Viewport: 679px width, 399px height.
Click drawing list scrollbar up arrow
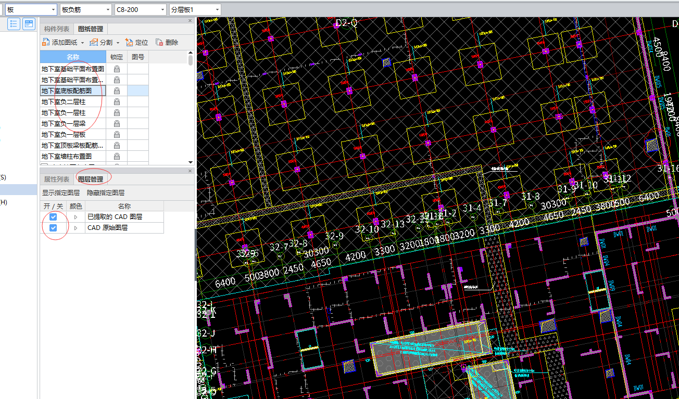click(x=191, y=53)
